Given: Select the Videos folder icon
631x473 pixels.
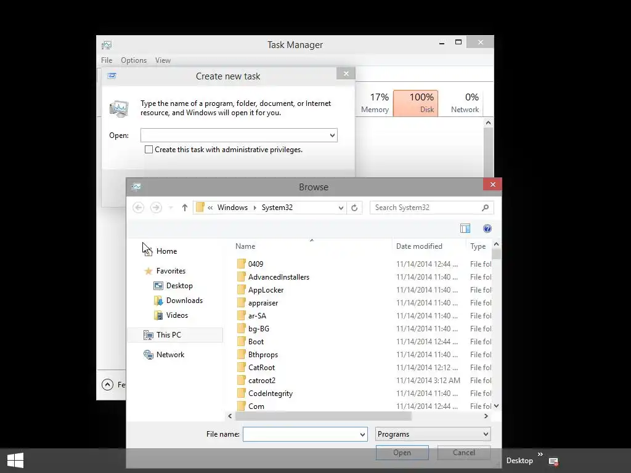Looking at the screenshot, I should coord(158,315).
